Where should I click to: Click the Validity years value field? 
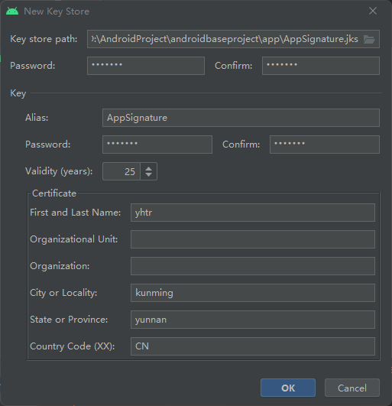121,171
